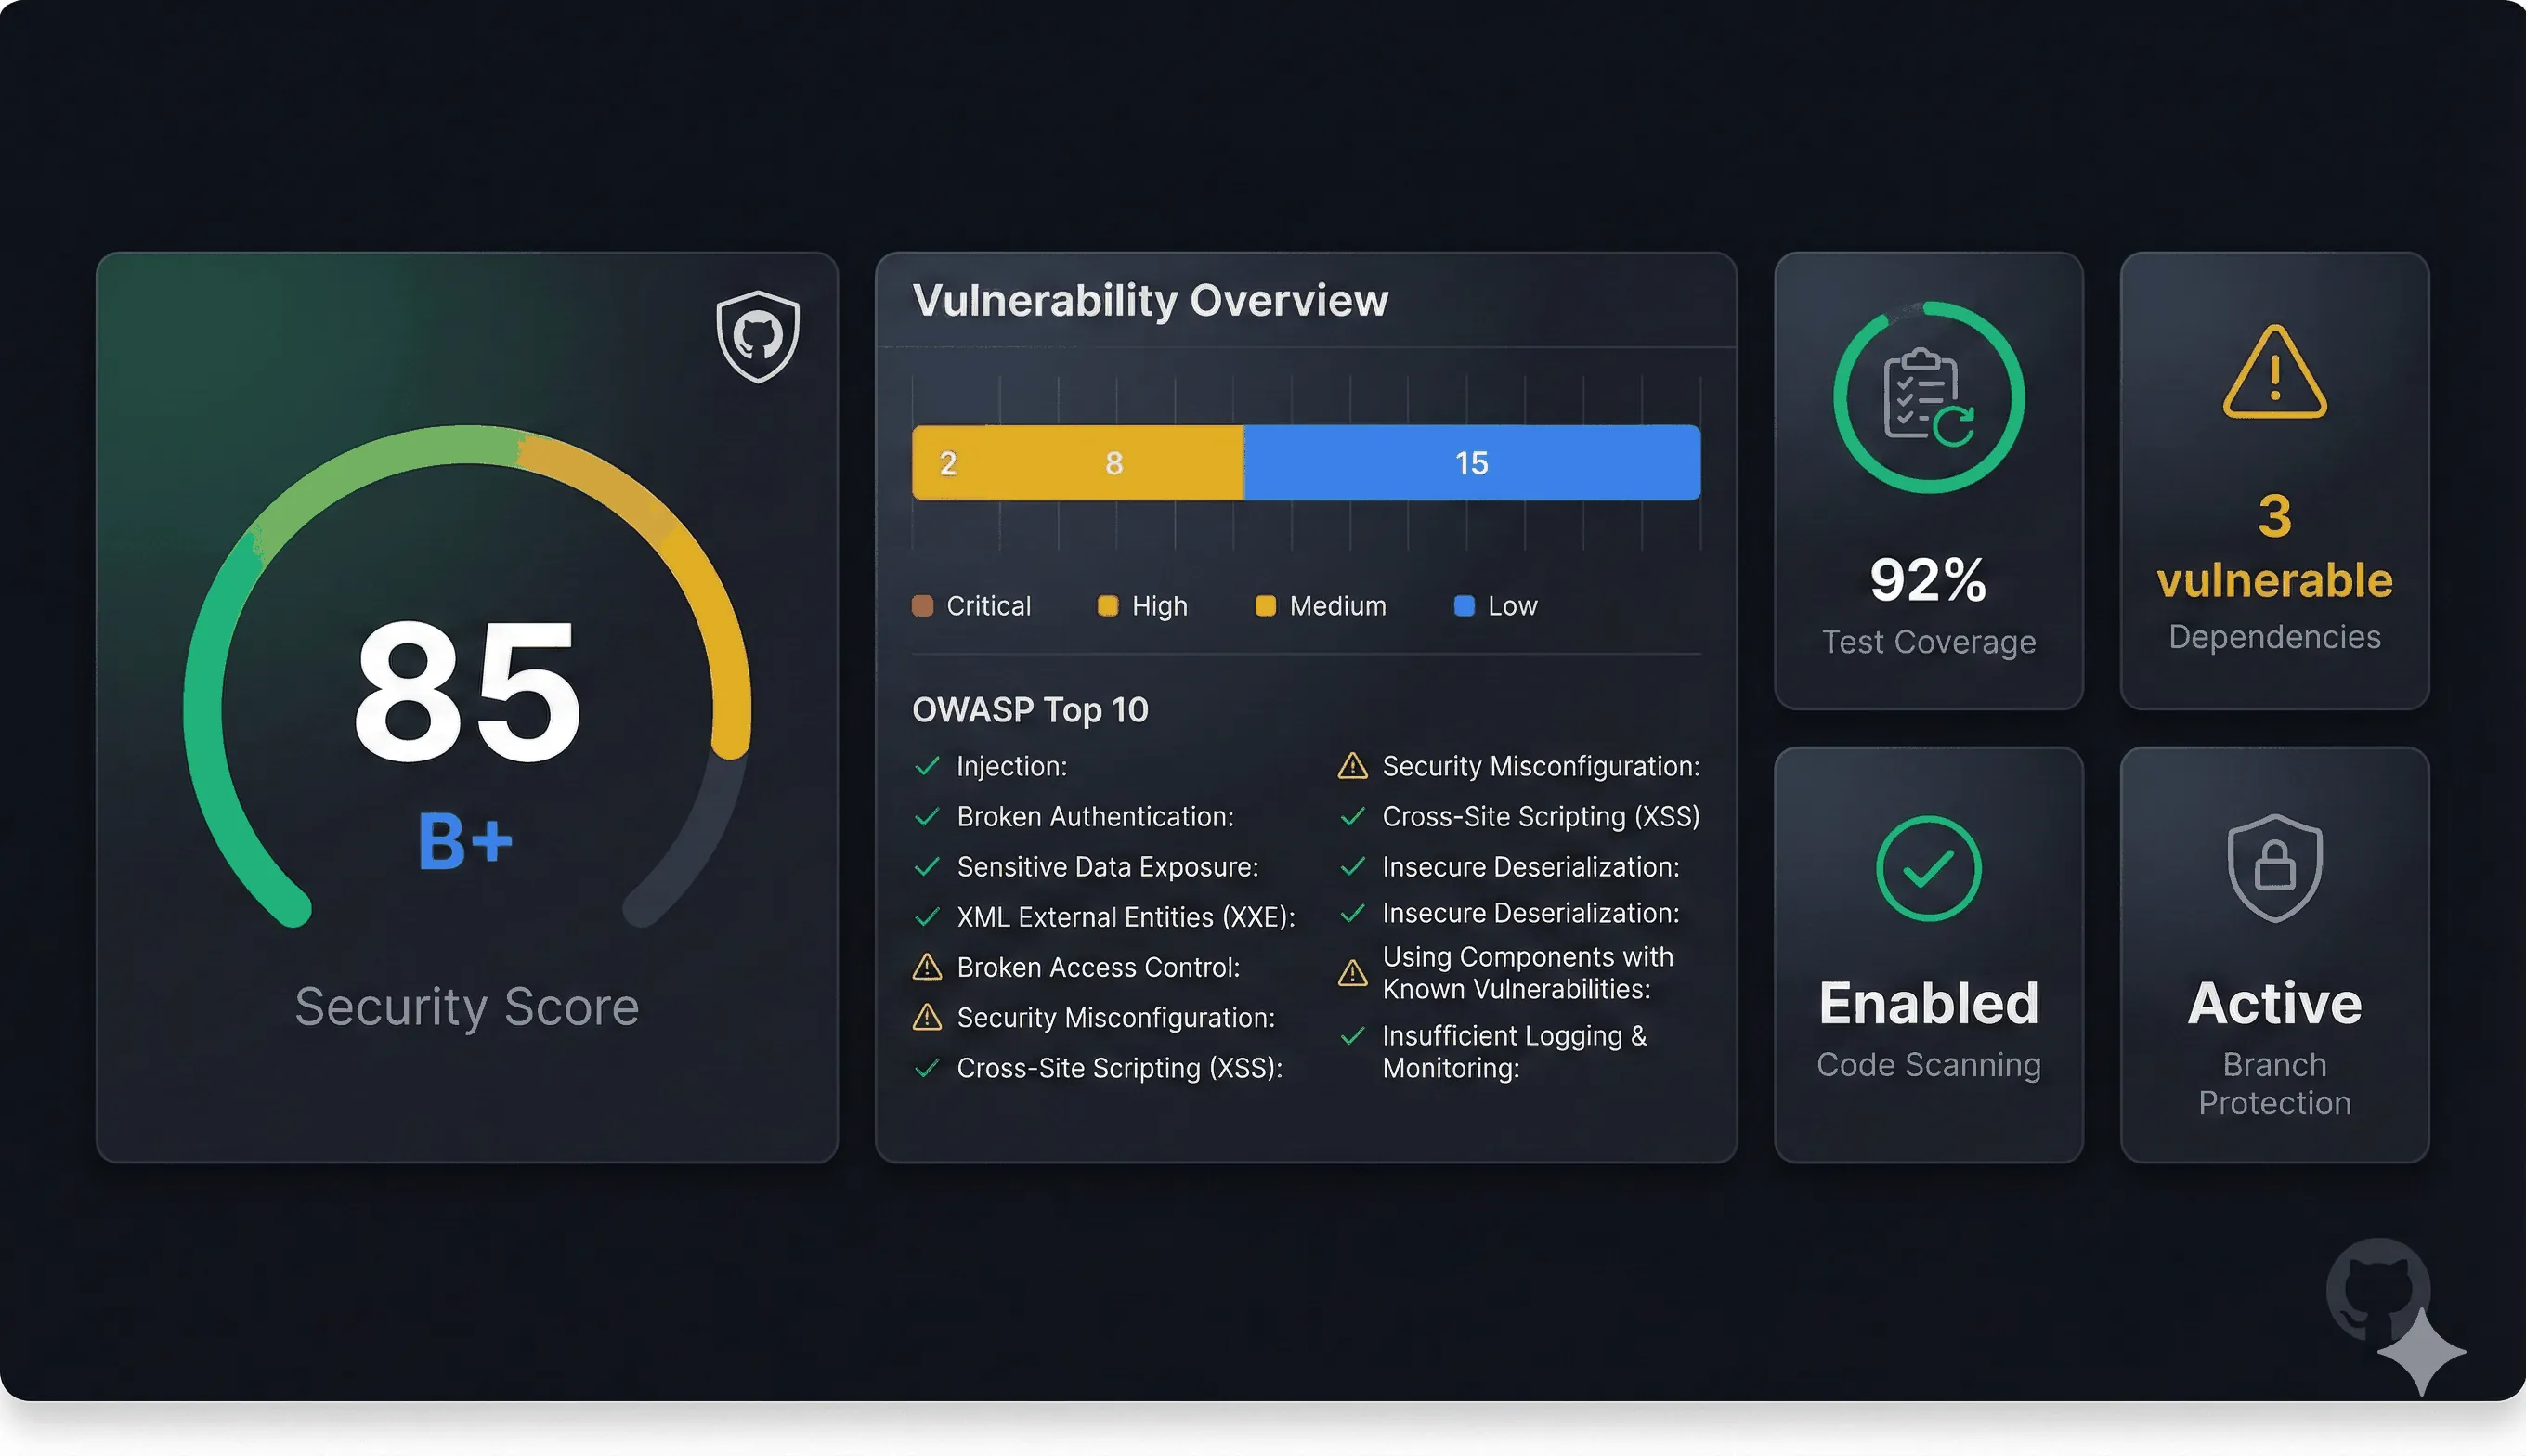2526x1456 pixels.
Task: Click the yellow bar segment showing 8
Action: pyautogui.click(x=1114, y=463)
